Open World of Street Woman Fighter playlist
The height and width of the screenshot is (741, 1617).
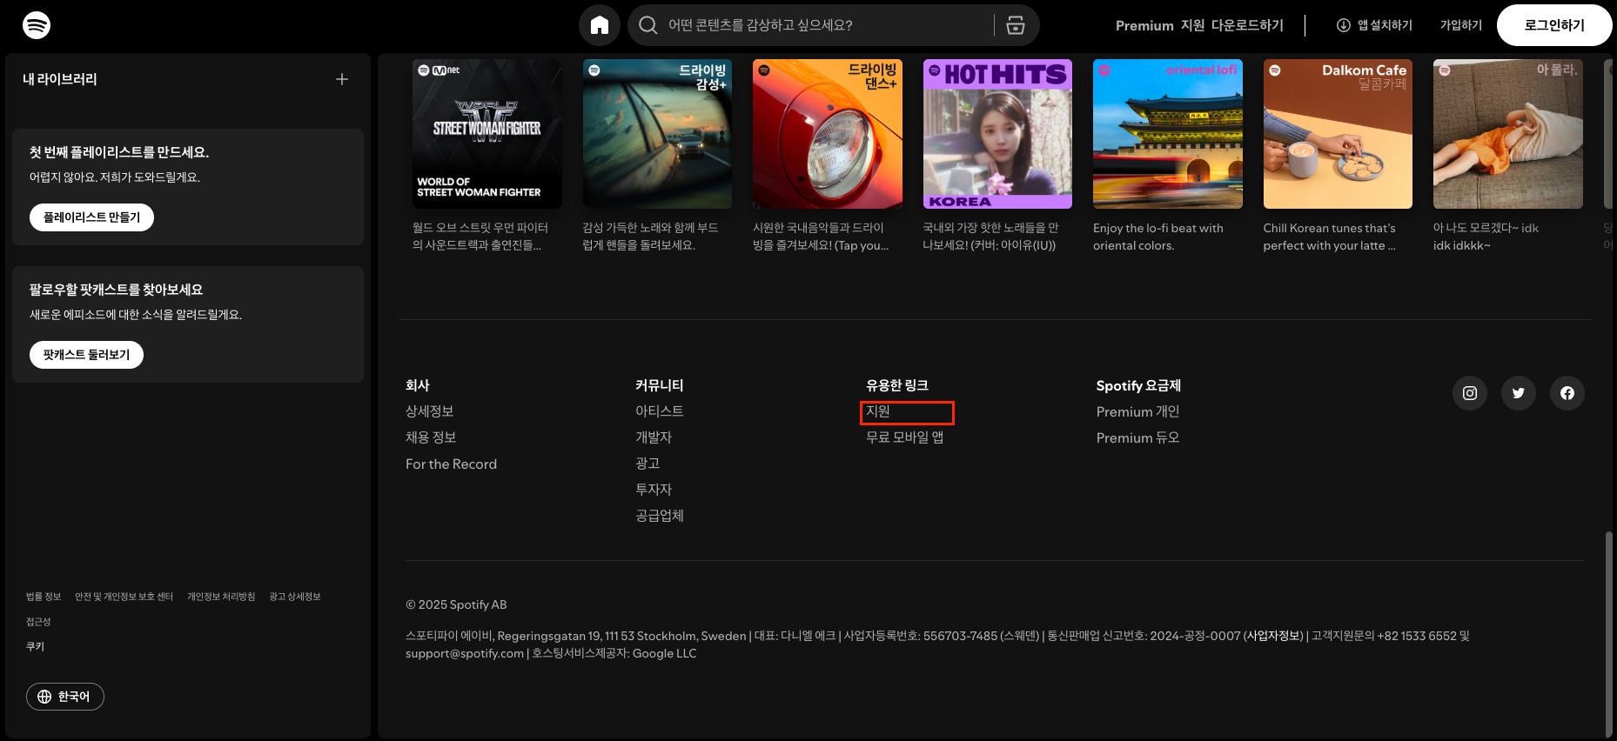tap(487, 134)
